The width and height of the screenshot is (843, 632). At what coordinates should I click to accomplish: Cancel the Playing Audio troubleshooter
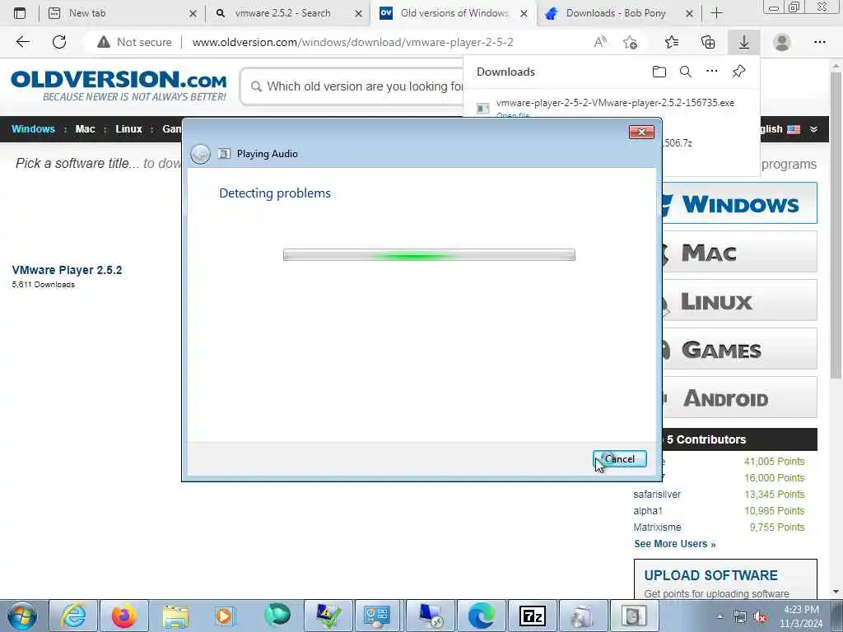pos(620,459)
